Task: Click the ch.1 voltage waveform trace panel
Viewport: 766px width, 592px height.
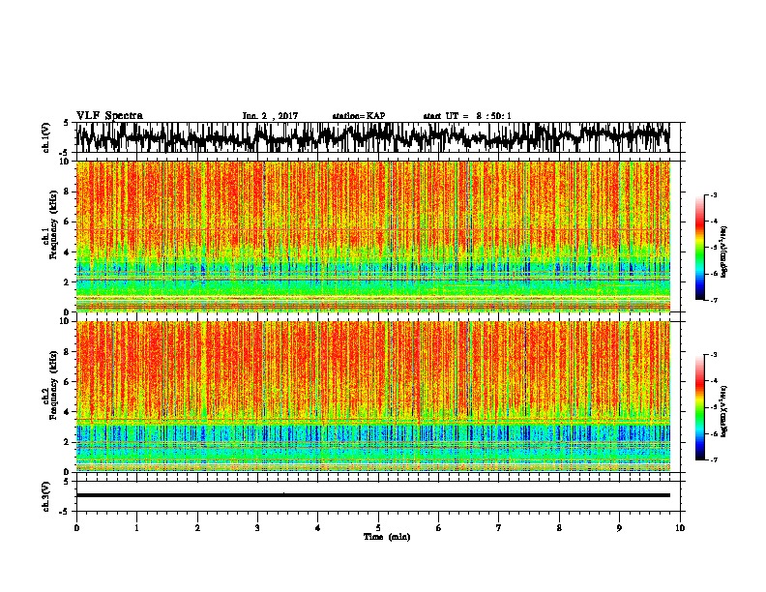Action: tap(378, 137)
